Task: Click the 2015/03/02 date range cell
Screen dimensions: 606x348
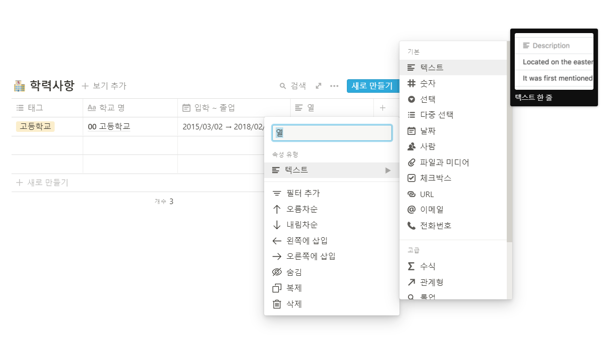Action: (x=223, y=126)
